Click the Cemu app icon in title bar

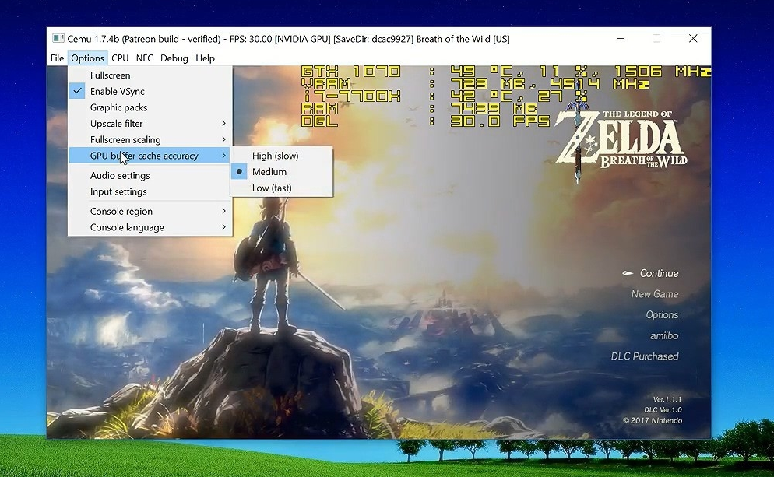(58, 38)
